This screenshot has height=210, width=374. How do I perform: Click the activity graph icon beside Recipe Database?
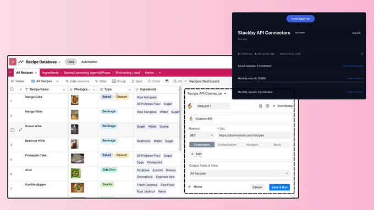(x=21, y=62)
